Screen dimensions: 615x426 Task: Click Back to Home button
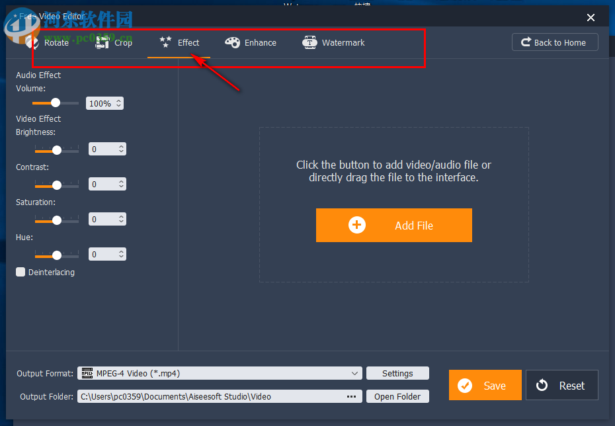(555, 42)
